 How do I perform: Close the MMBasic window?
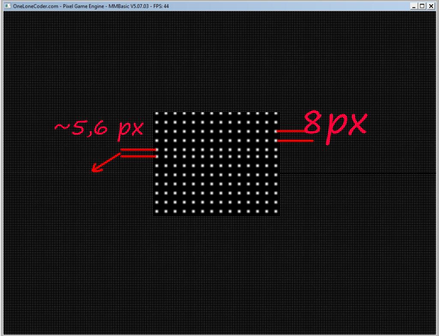(430, 6)
